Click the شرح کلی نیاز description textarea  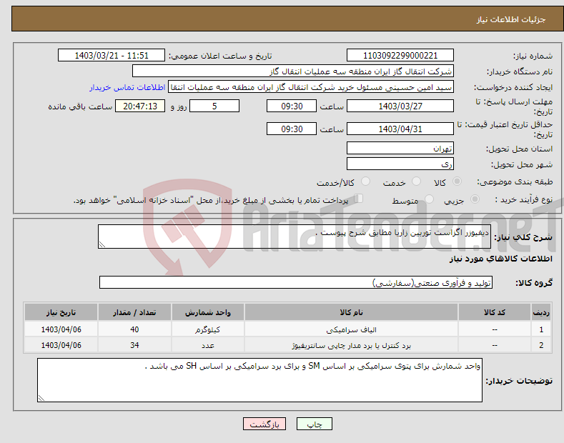tap(295, 237)
